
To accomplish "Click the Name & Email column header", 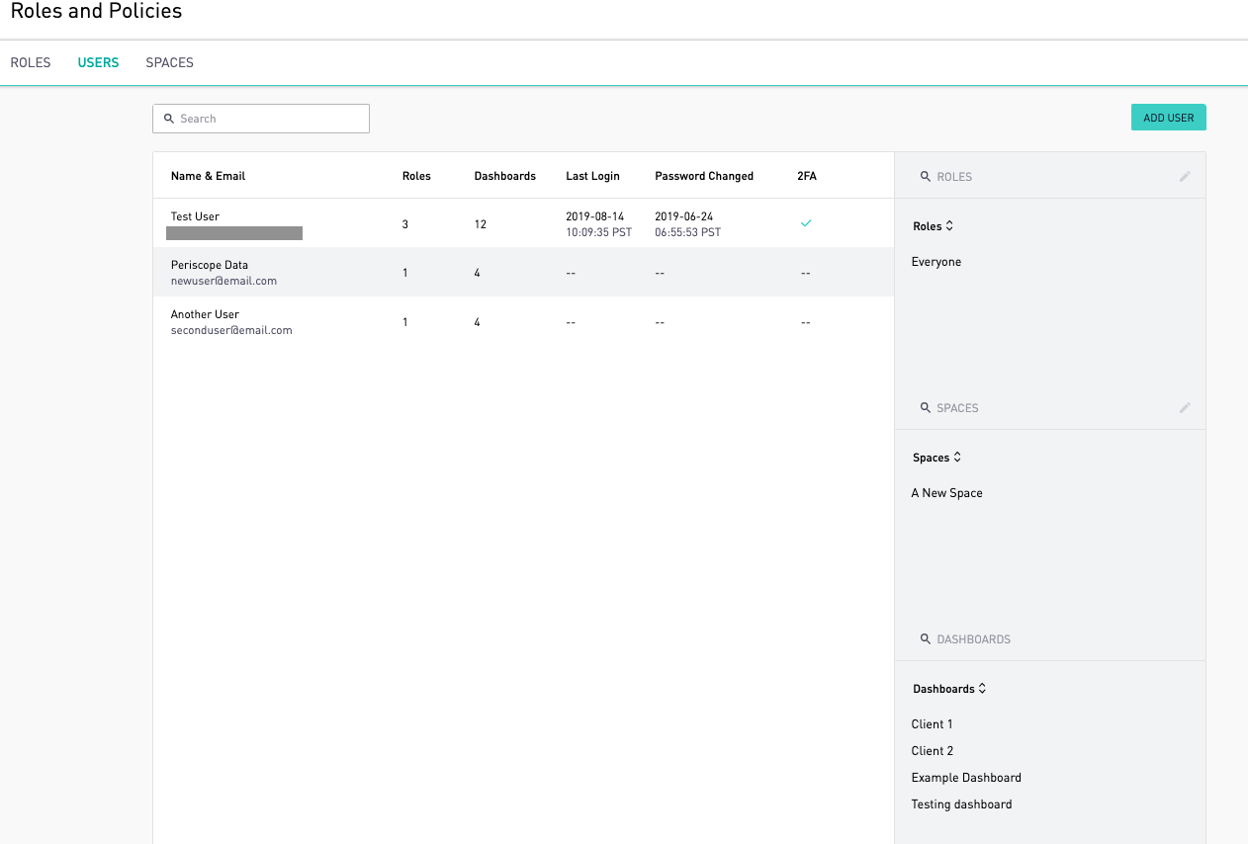I will point(208,176).
